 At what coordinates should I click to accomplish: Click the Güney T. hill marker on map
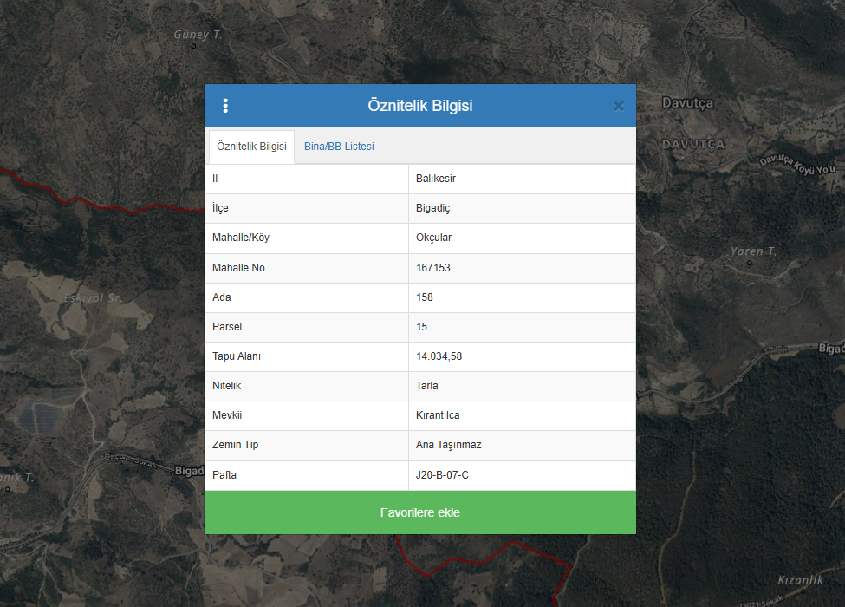[198, 36]
